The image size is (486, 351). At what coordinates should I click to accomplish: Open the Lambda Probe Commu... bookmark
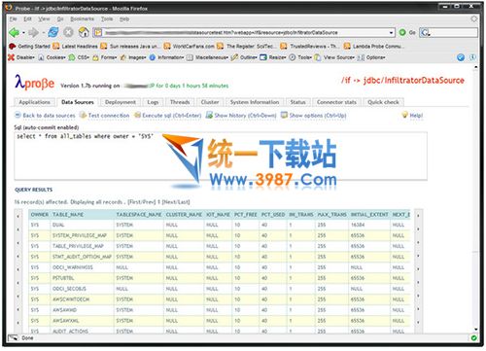[x=373, y=47]
